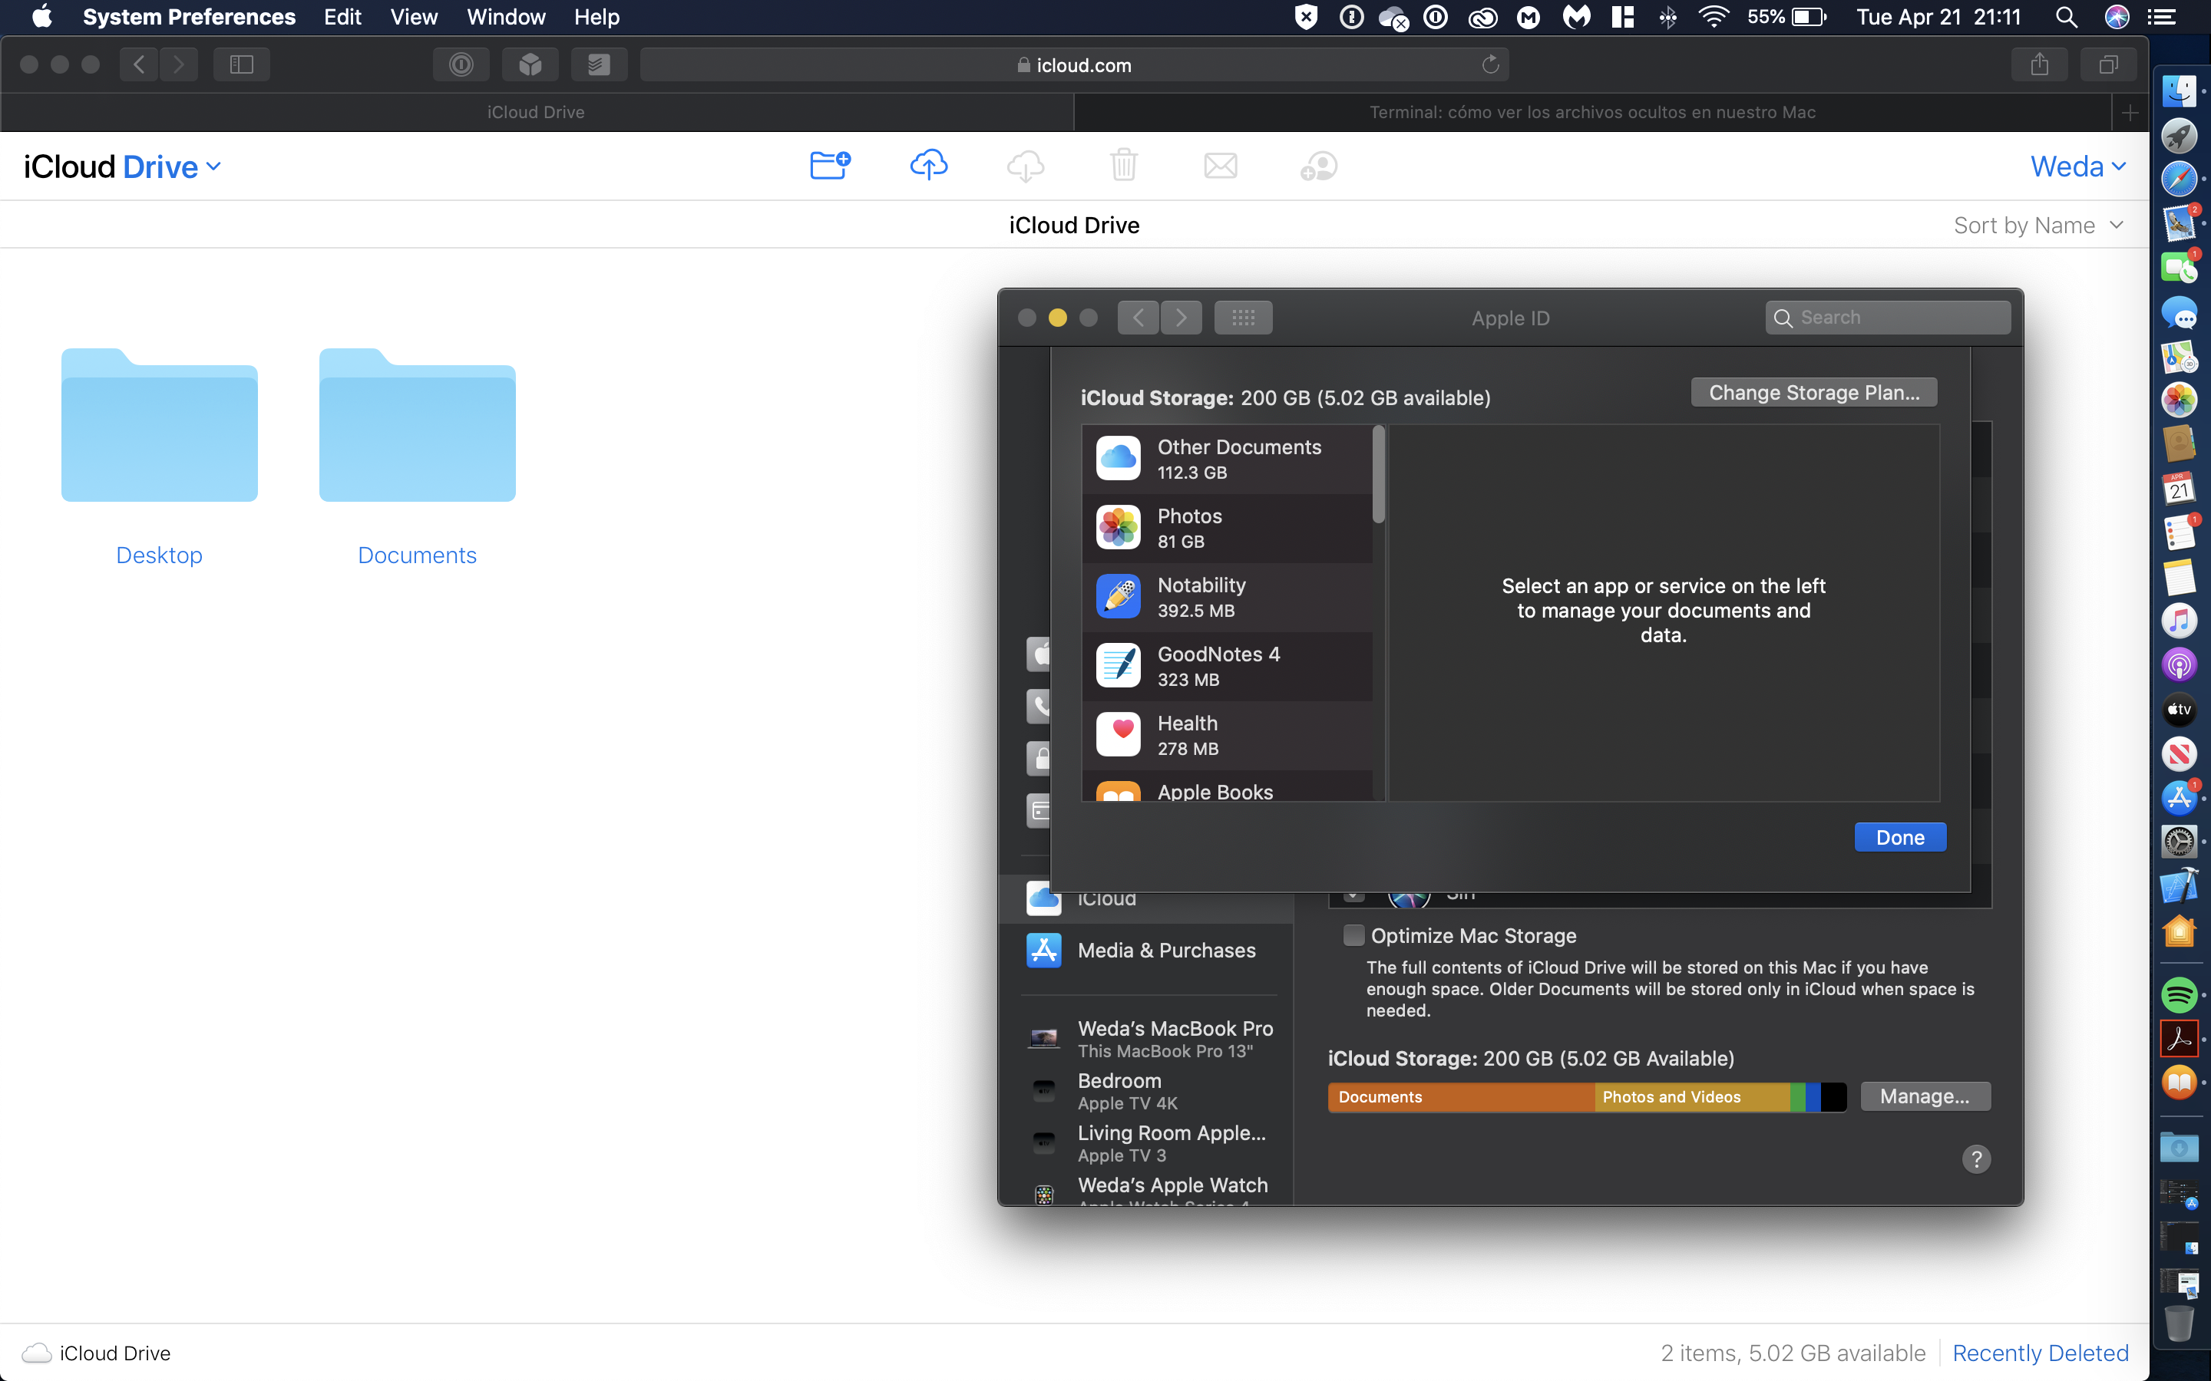Enable Optimize Mac Storage checkbox
2211x1381 pixels.
[x=1353, y=935]
